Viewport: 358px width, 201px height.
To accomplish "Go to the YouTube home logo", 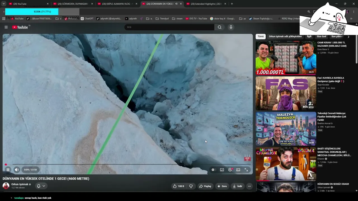I will tap(20, 27).
